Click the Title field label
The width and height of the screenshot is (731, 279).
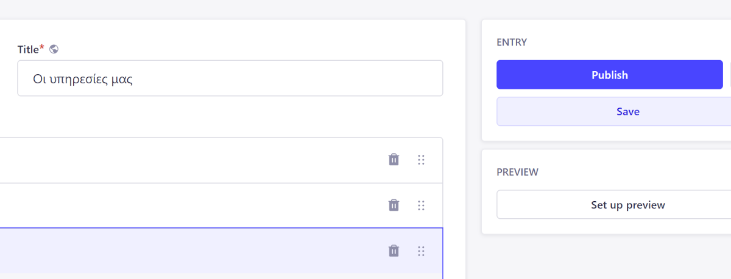(x=28, y=49)
